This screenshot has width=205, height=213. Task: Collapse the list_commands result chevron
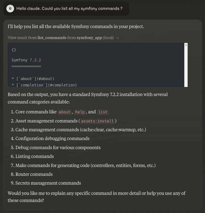pos(118,38)
